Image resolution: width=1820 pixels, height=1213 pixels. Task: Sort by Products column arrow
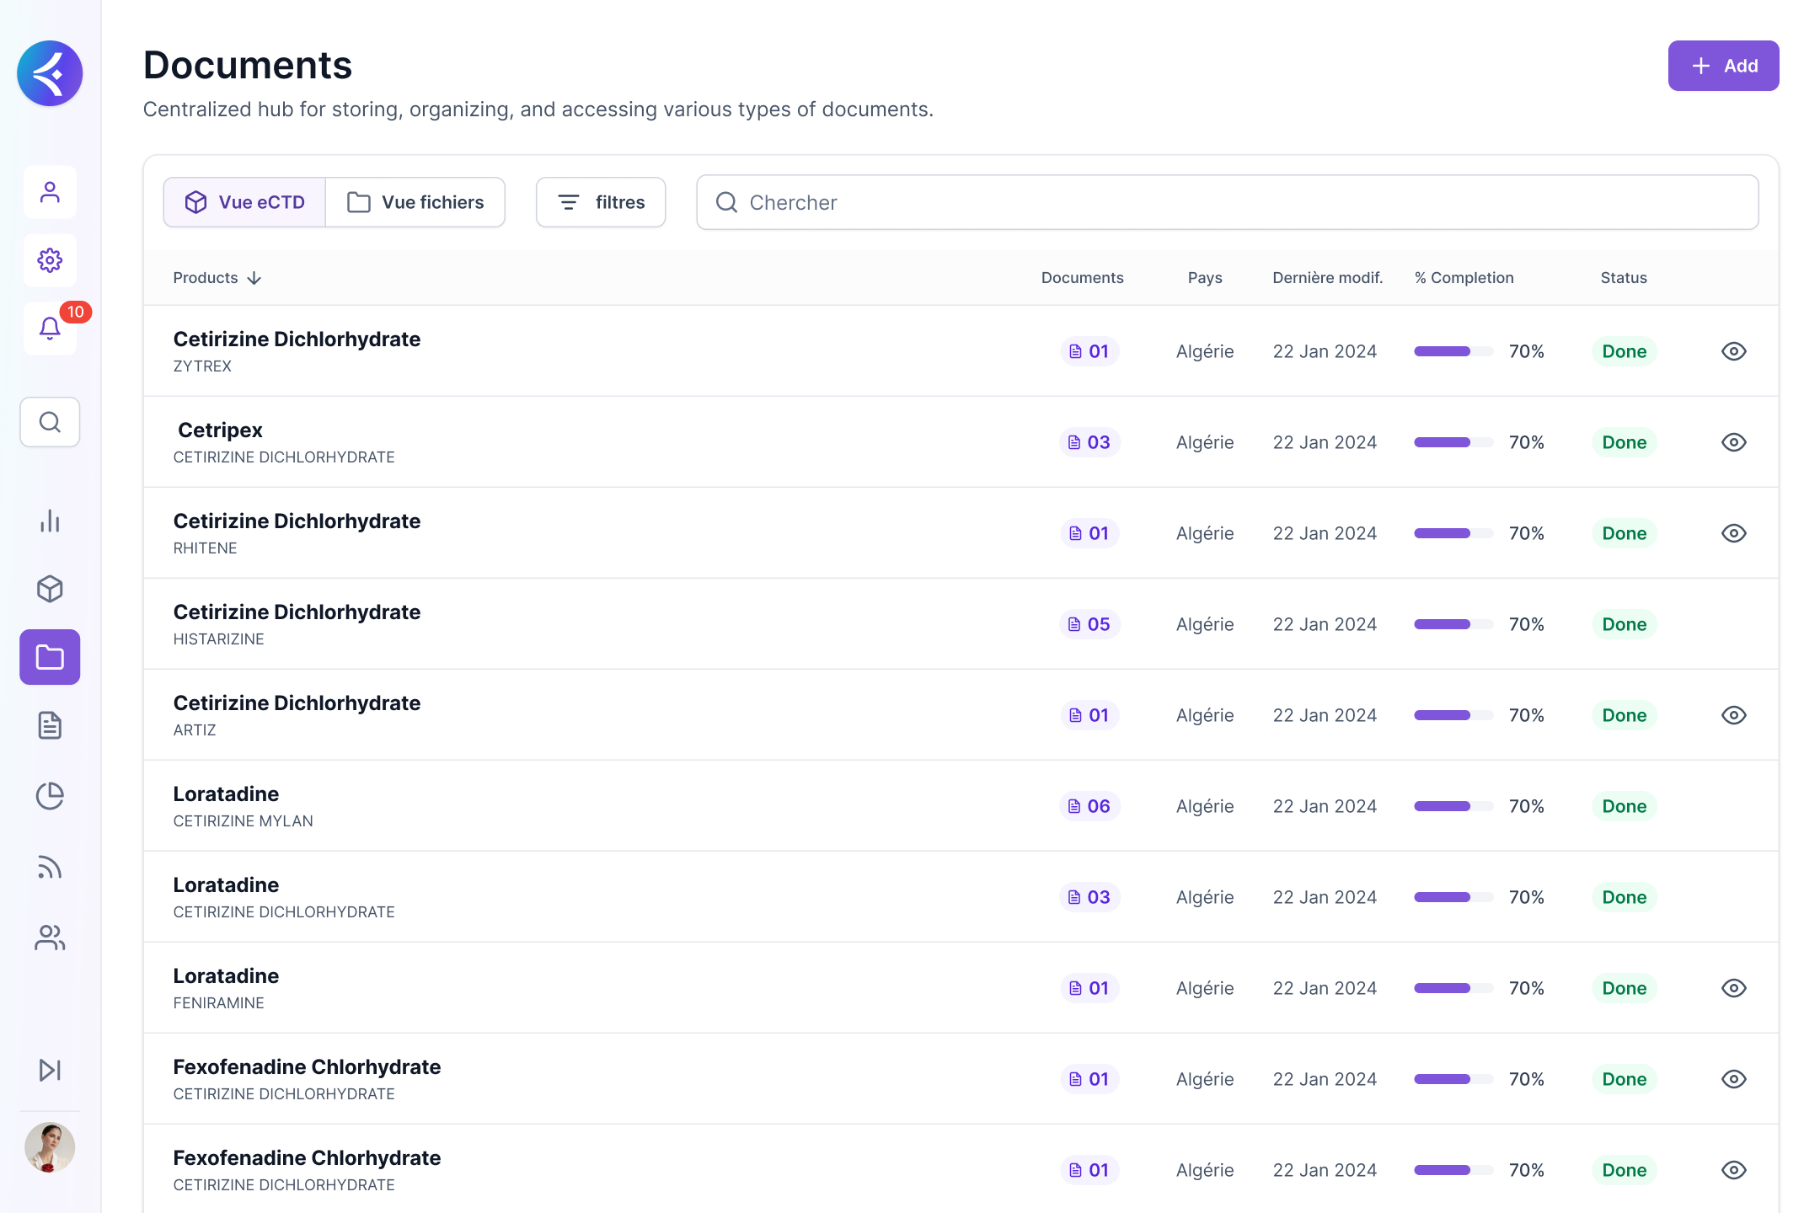pyautogui.click(x=254, y=278)
